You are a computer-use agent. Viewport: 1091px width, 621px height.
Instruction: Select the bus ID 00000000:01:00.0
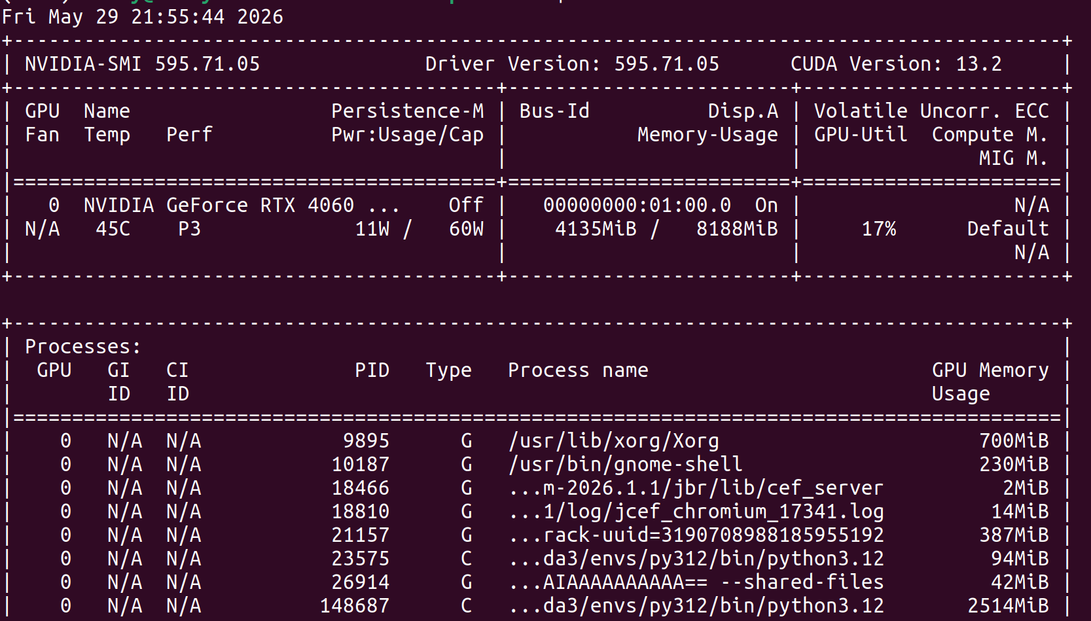(x=637, y=205)
